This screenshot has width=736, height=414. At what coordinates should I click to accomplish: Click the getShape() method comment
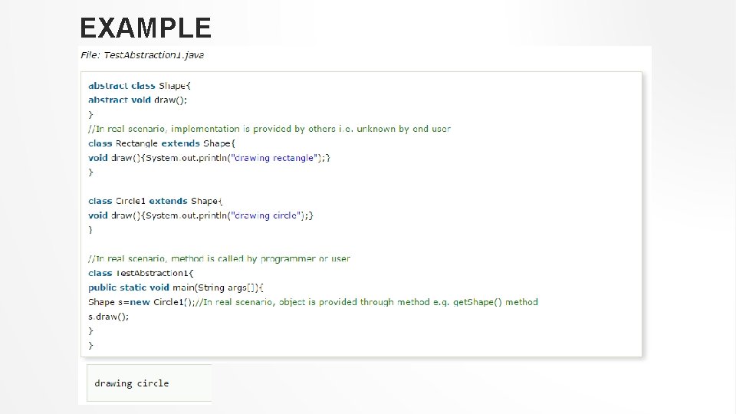[x=367, y=302]
